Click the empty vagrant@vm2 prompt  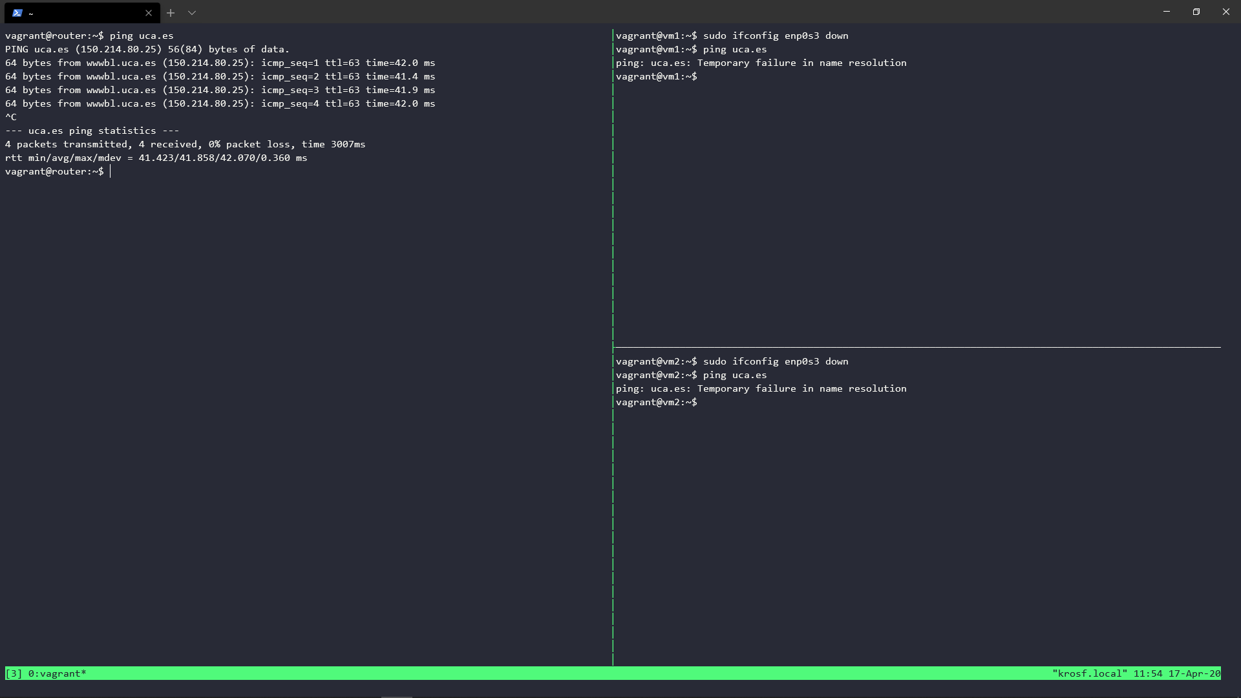[x=657, y=402]
